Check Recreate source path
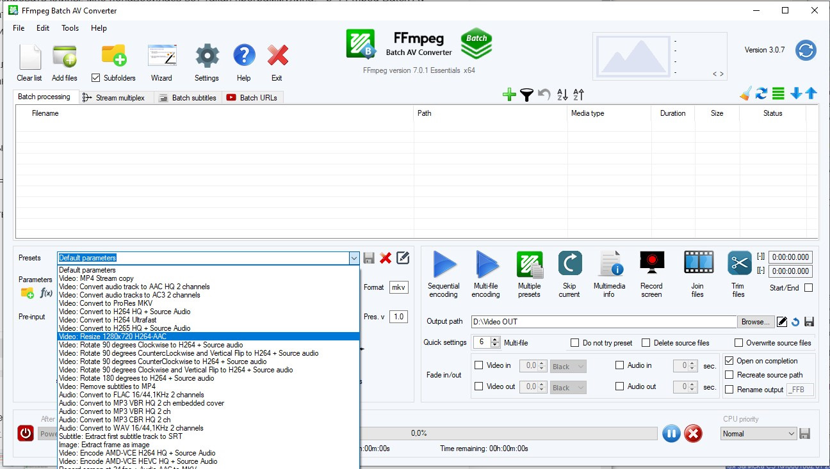Image resolution: width=830 pixels, height=469 pixels. click(x=729, y=375)
